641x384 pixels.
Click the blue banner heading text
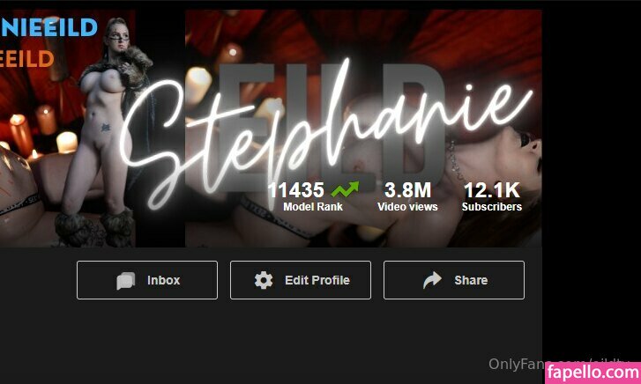tap(48, 27)
